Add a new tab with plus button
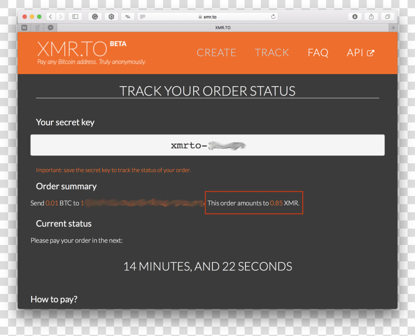This screenshot has height=336, width=415. [x=393, y=28]
